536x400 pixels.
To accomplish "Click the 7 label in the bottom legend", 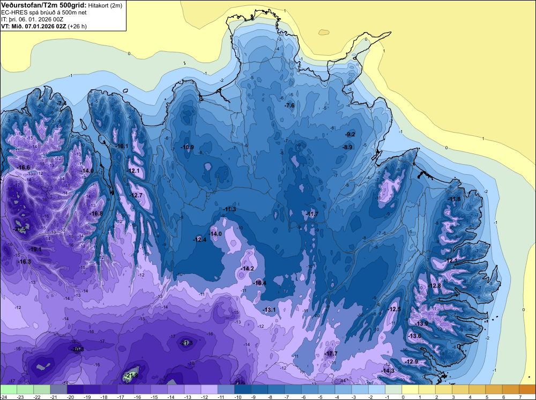I will tap(520, 397).
